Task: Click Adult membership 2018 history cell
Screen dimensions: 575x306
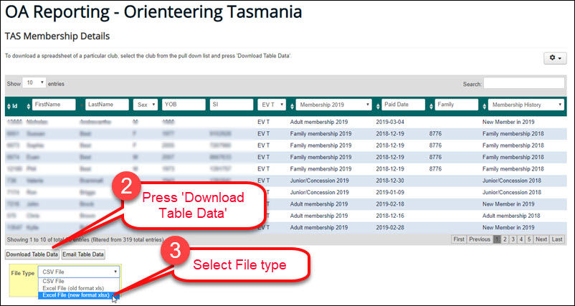Action: tap(511, 216)
